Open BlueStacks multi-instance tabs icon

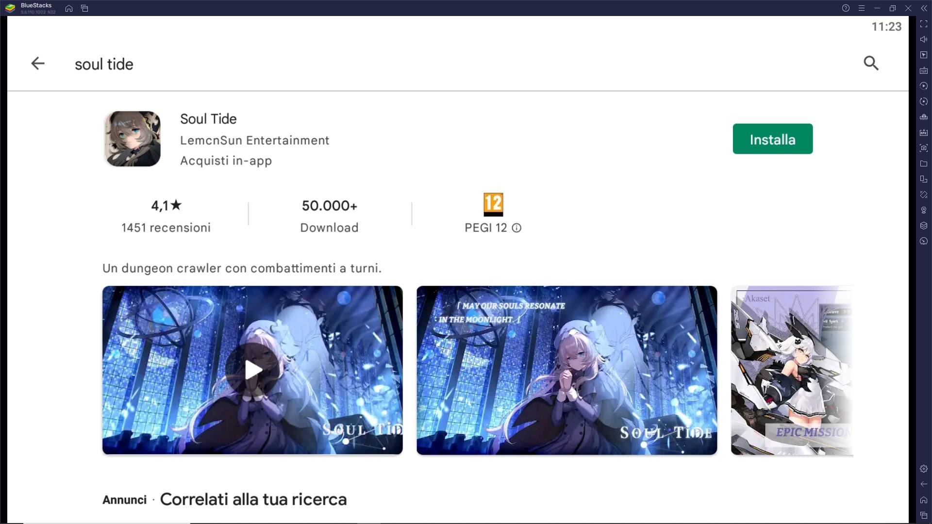[x=84, y=8]
